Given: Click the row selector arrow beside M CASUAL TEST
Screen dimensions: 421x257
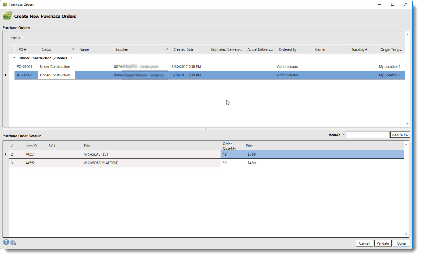Looking at the screenshot, I should click(6, 154).
